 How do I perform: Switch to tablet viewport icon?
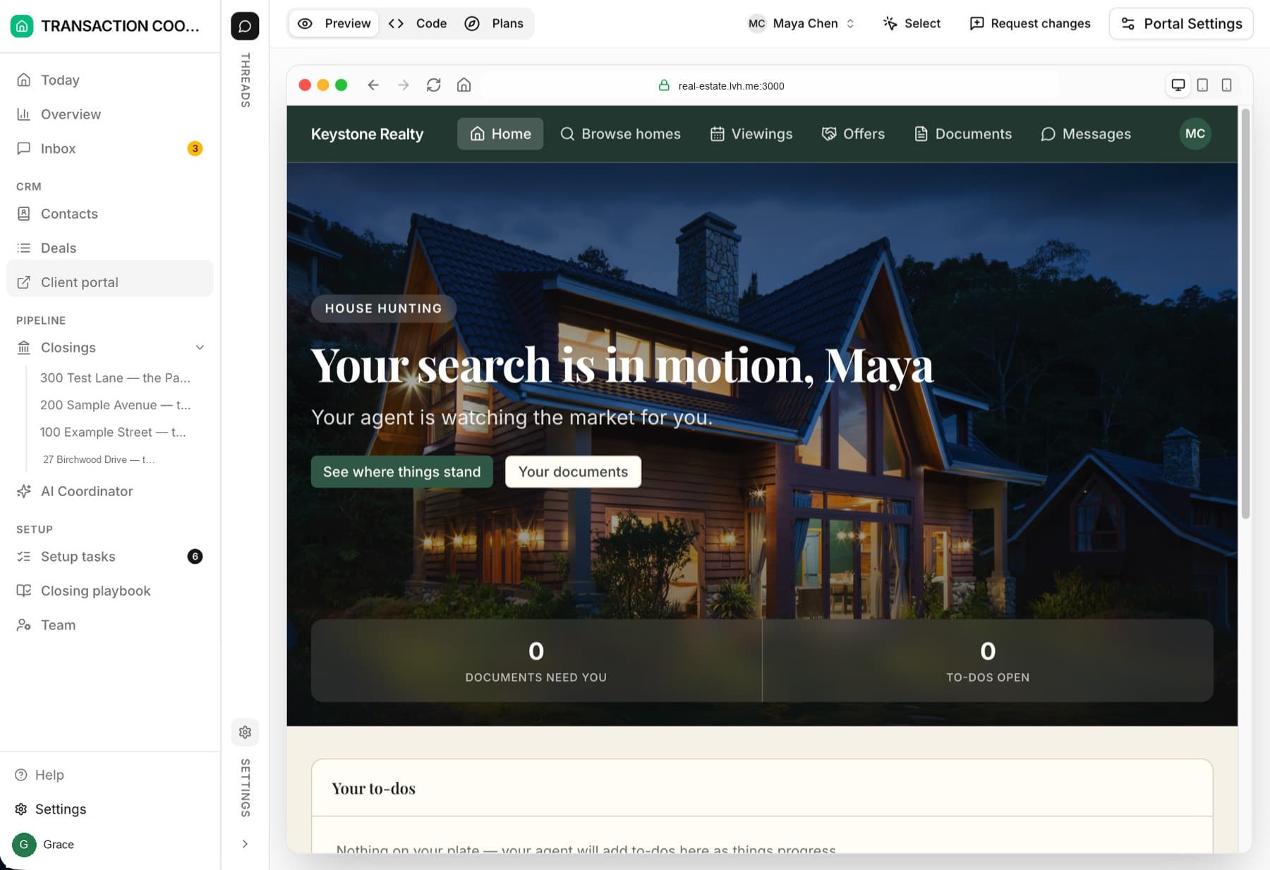pyautogui.click(x=1203, y=85)
